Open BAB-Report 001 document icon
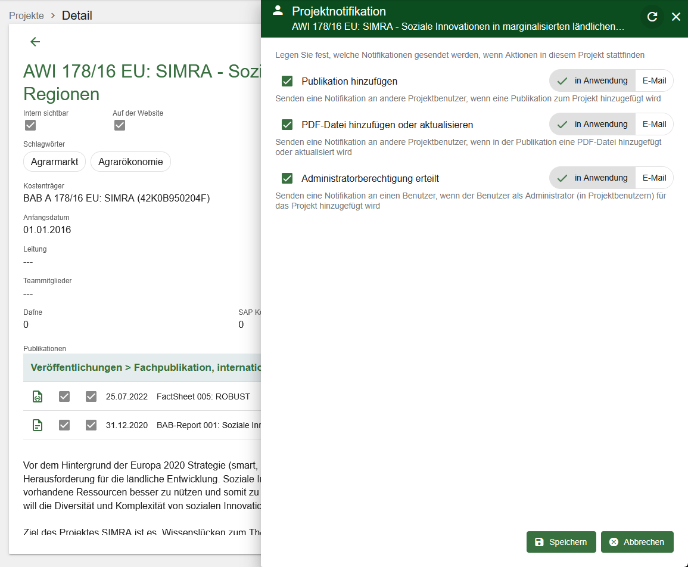The width and height of the screenshot is (688, 567). 38,425
